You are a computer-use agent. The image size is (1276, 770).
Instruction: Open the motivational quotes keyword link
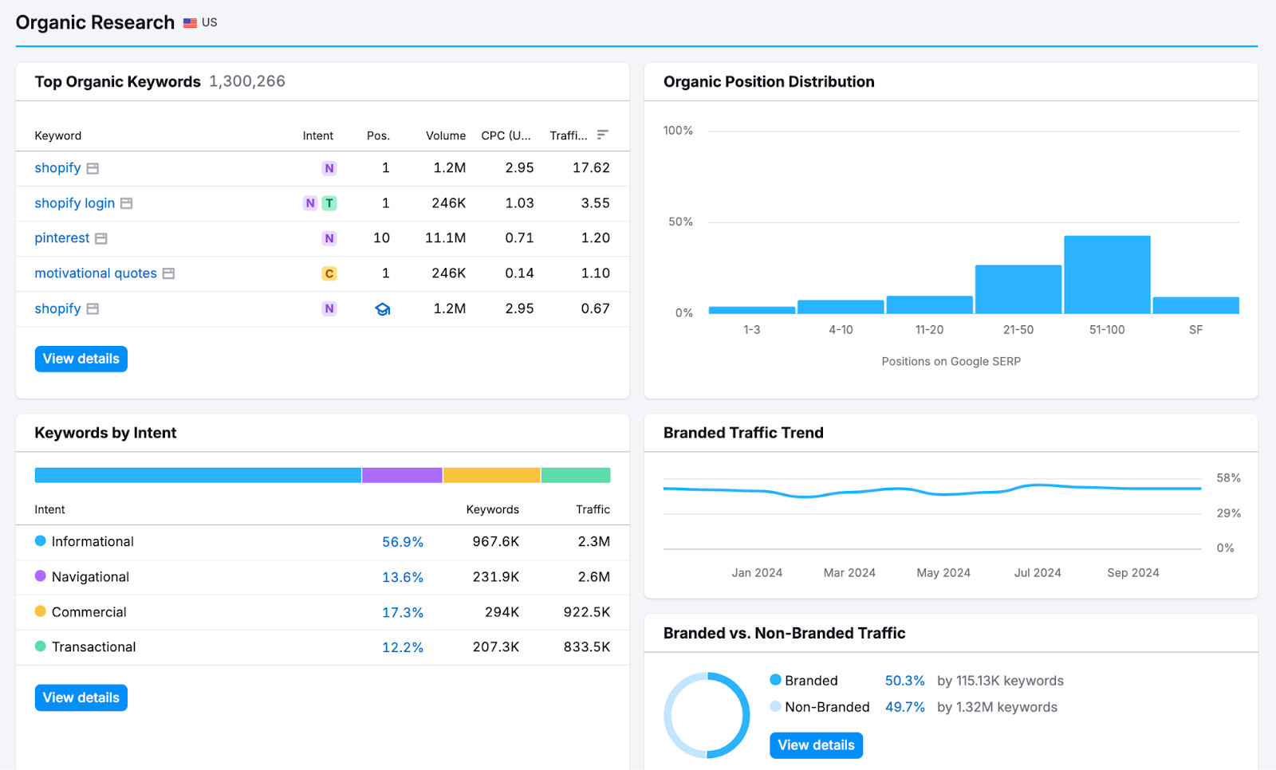pos(96,273)
